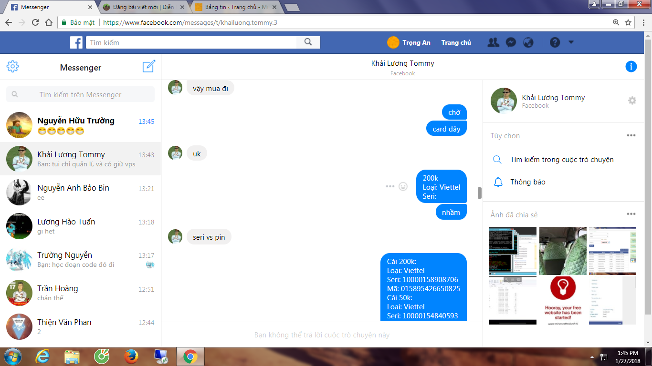Open more actions for 200k message

click(390, 186)
